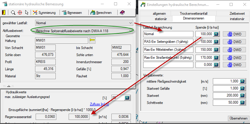Select the magnifier search tool

tap(13, 12)
